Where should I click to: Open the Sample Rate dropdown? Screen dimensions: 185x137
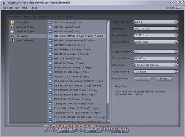pos(155,58)
